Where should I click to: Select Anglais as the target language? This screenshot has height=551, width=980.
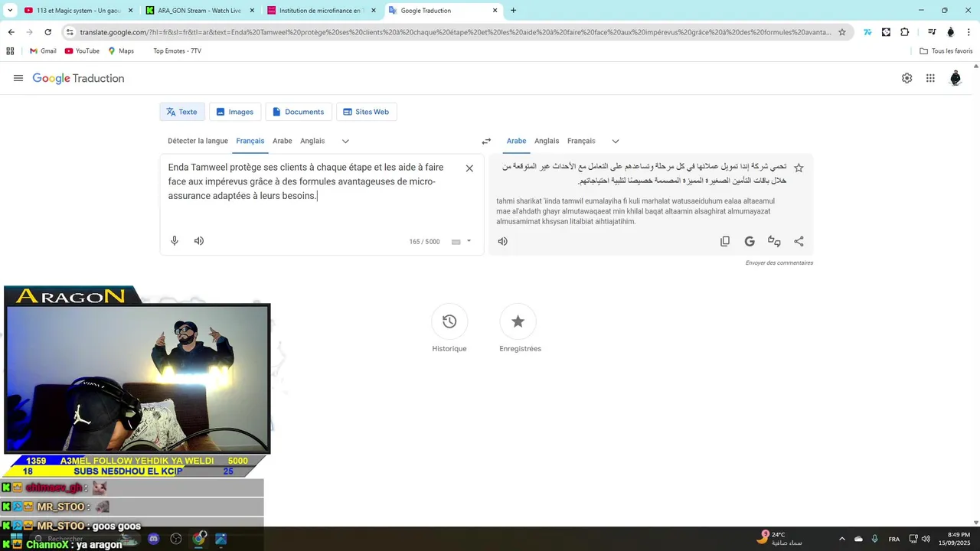click(x=547, y=141)
